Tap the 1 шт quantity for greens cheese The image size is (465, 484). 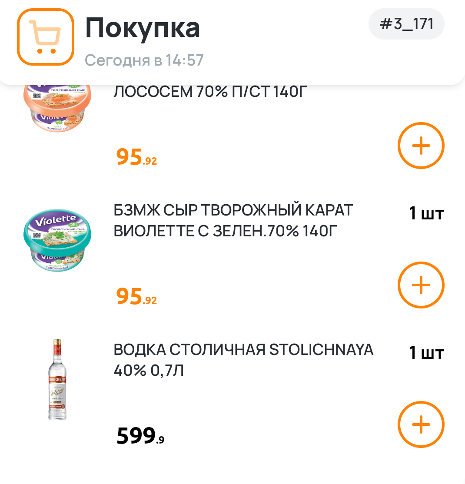point(426,214)
